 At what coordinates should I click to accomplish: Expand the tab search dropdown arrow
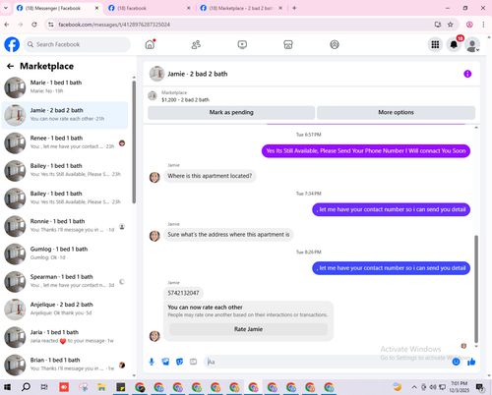pos(6,8)
